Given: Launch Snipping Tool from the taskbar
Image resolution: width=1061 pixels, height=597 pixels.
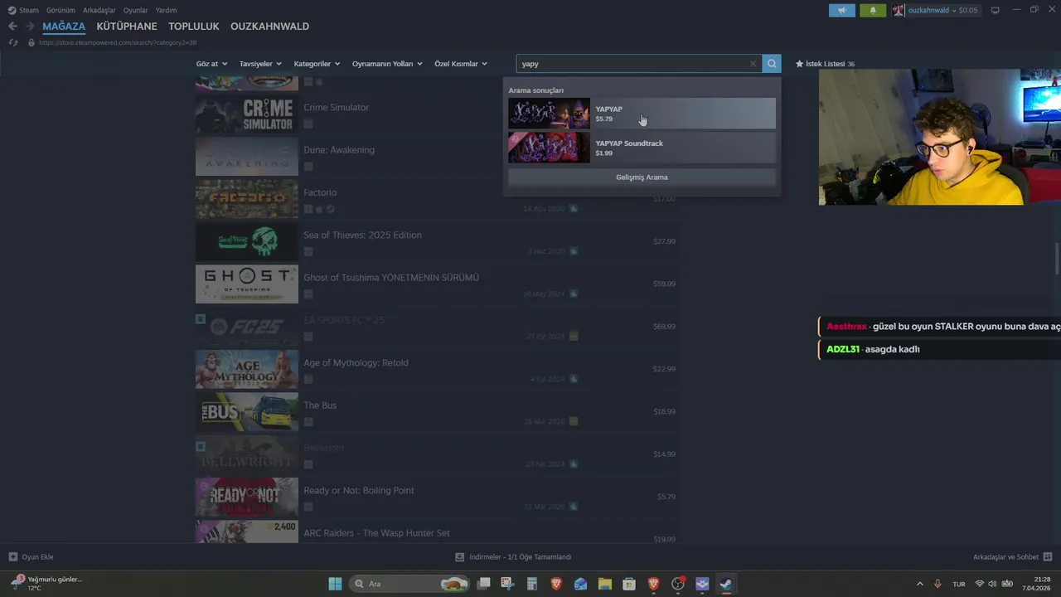Looking at the screenshot, I should pos(508,584).
